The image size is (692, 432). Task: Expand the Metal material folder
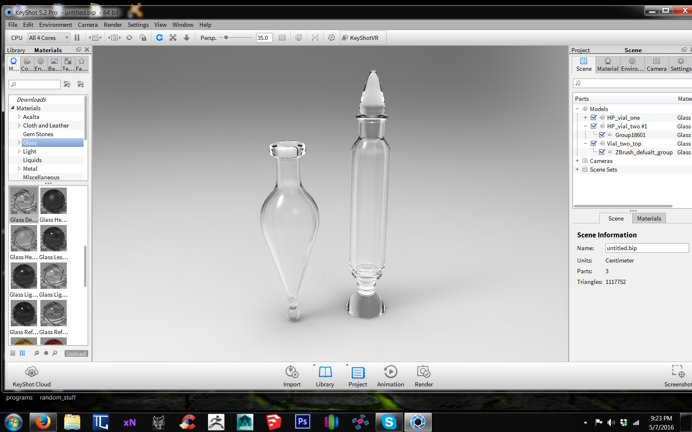pyautogui.click(x=19, y=169)
